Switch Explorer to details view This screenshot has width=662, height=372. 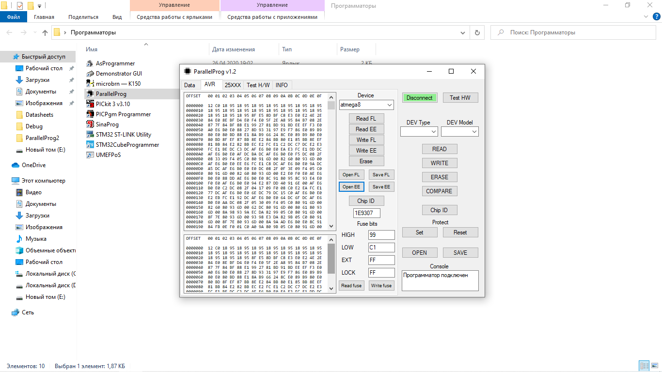coord(644,366)
